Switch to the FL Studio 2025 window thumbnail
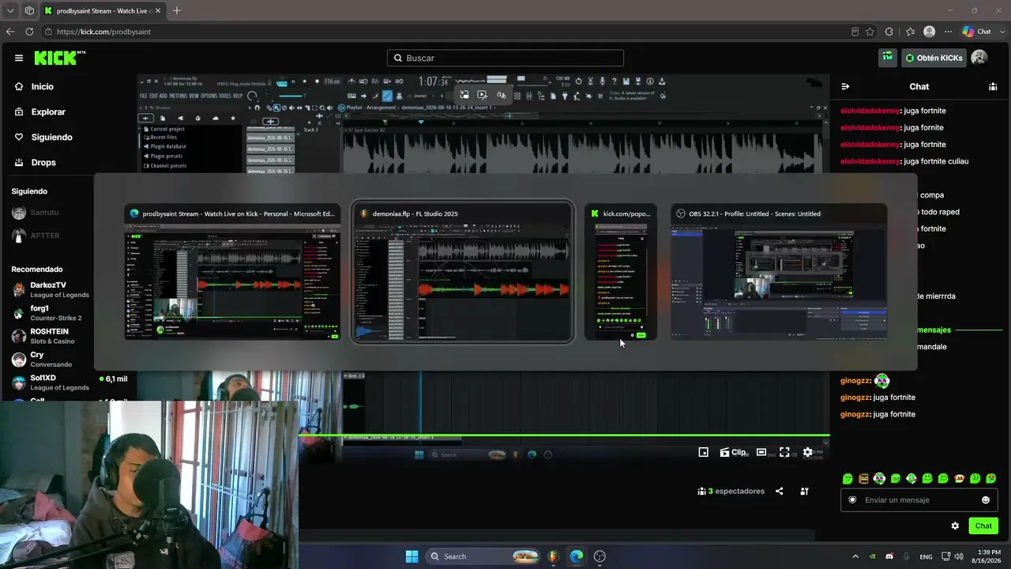1011x569 pixels. (x=462, y=272)
